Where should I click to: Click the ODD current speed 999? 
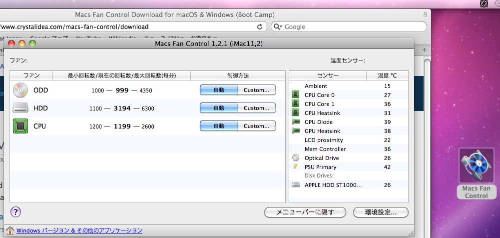(122, 90)
